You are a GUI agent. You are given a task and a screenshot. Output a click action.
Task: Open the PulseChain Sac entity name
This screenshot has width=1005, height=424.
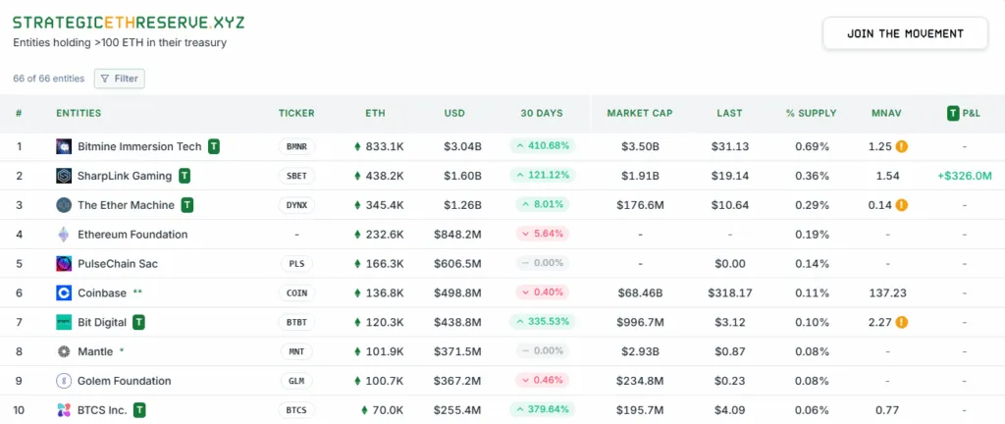pos(118,264)
